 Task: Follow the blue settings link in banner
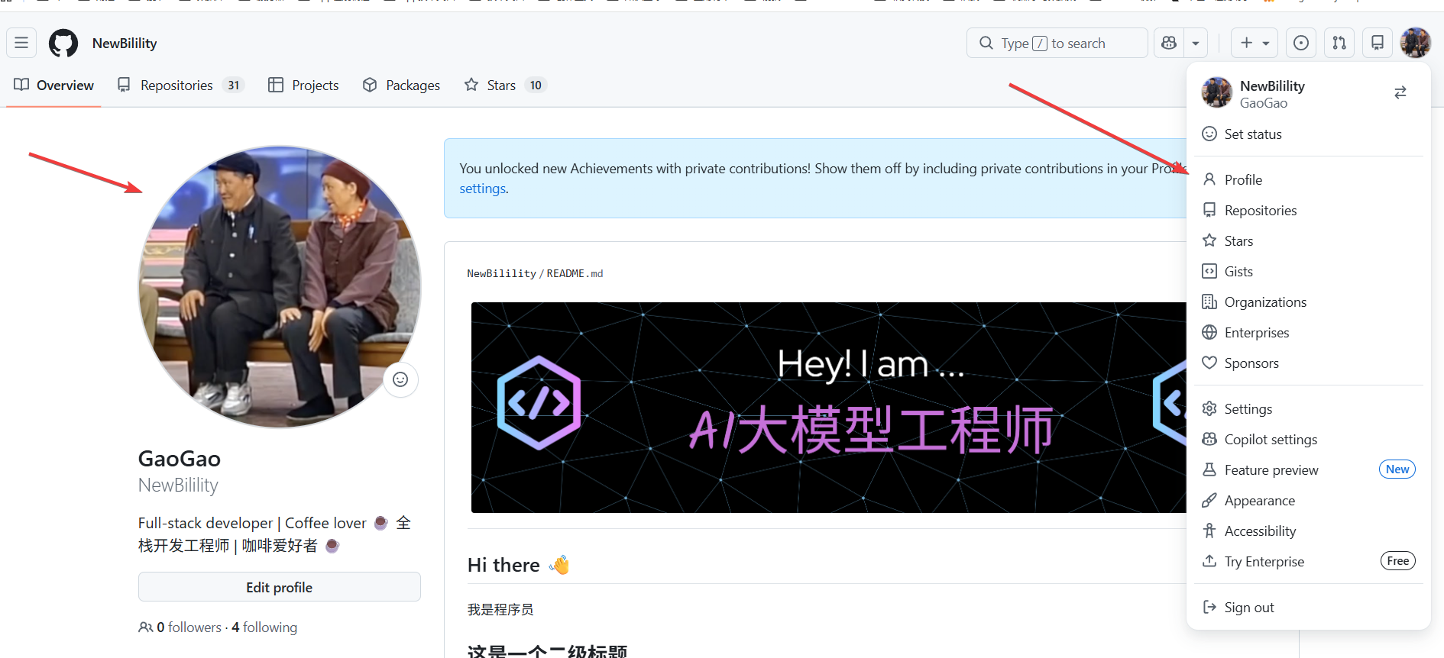coord(482,189)
